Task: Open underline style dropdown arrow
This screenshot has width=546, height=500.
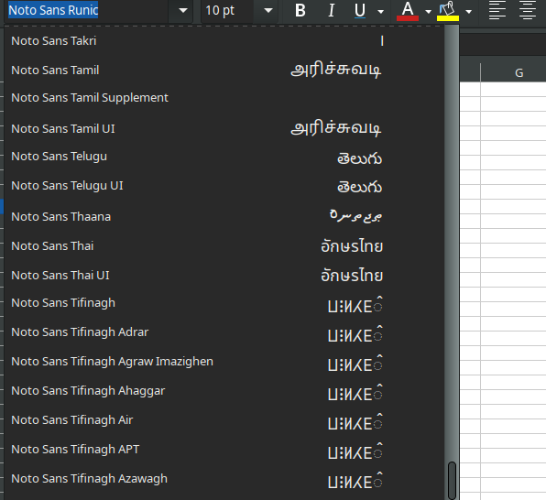Action: [x=381, y=12]
